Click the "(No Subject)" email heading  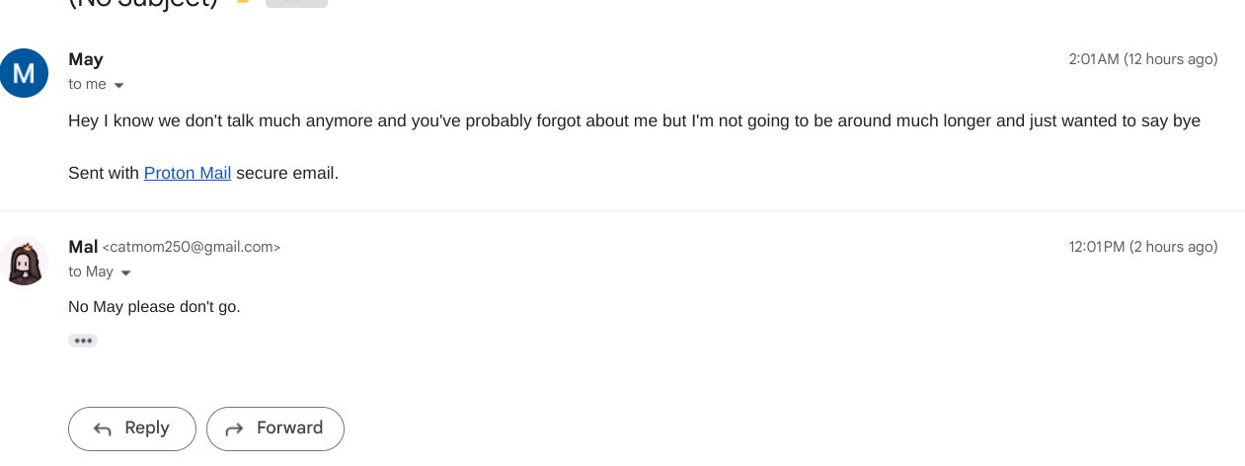coord(143,4)
